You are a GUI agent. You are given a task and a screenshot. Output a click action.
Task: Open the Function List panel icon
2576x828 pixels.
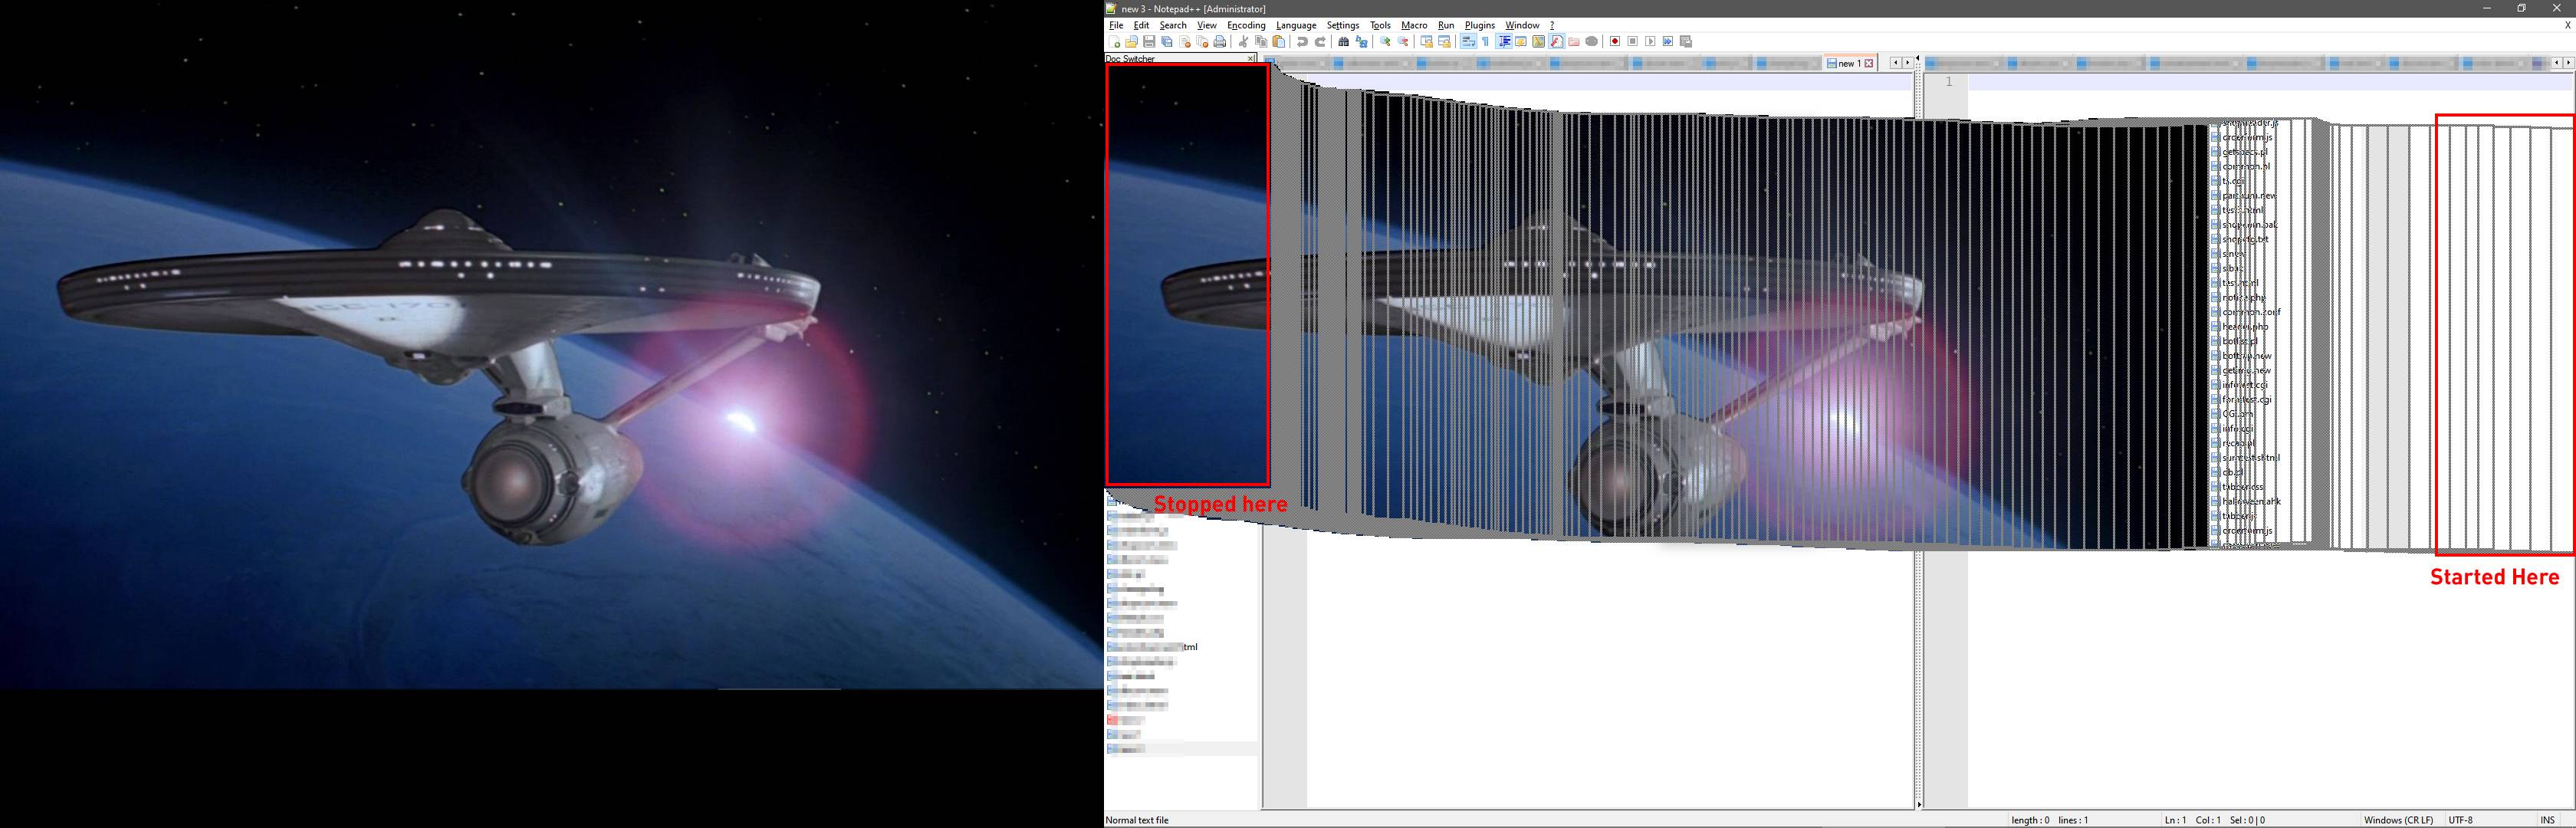click(x=1556, y=42)
